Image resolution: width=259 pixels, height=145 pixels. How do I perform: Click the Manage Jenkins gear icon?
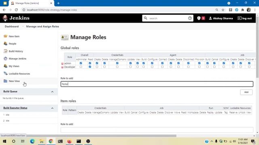(5, 58)
